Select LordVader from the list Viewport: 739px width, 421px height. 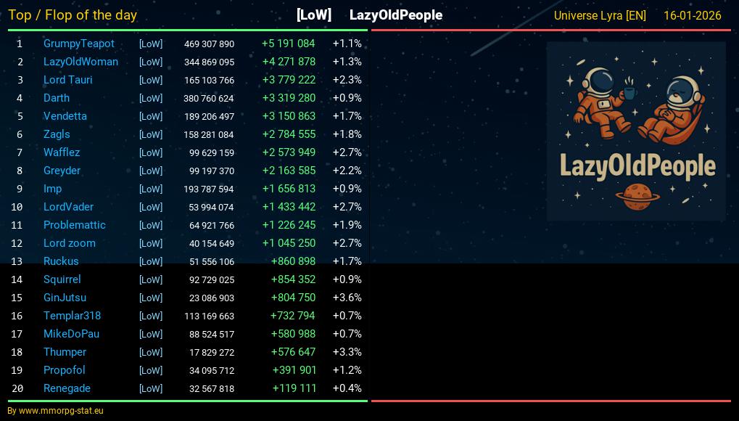pyautogui.click(x=68, y=207)
